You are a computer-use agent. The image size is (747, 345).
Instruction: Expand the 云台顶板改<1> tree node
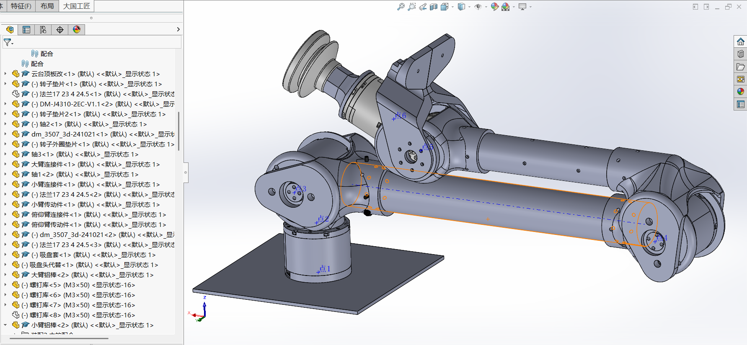pos(5,74)
